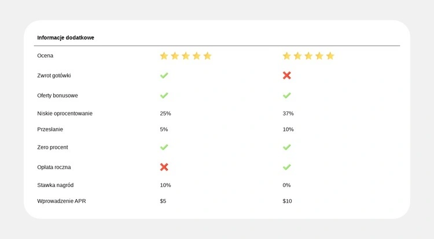Click the green checkmark for Zwrot gotówki
Viewport: 434px width, 239px height.
pos(164,76)
